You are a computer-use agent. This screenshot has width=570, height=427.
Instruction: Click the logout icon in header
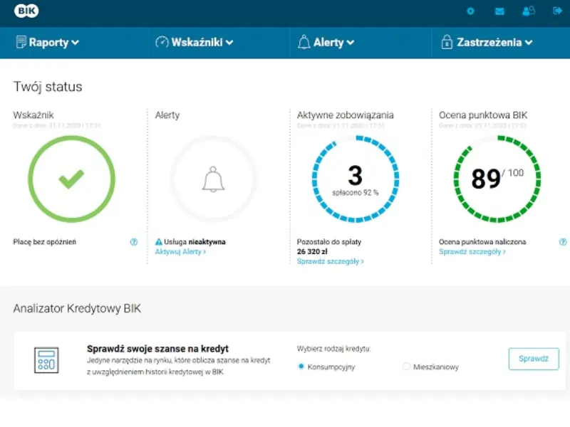[x=557, y=11]
